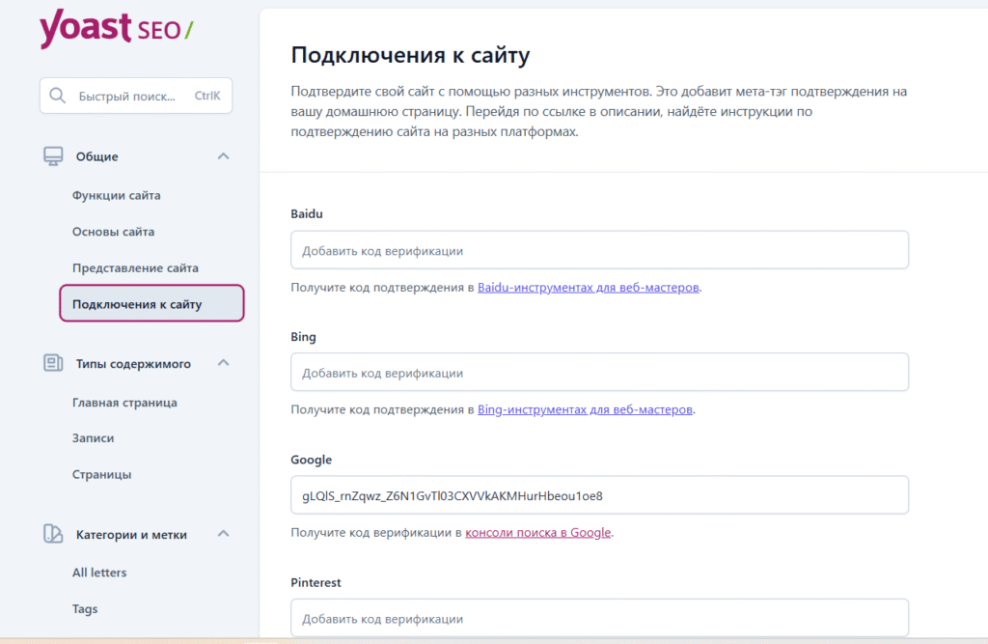Open Основы сайта menu item
988x644 pixels.
tap(113, 232)
